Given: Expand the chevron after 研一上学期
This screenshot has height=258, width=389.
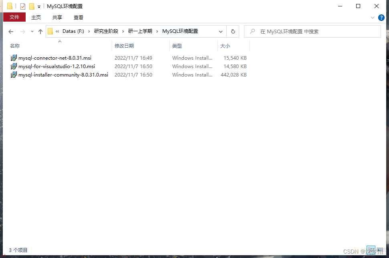Looking at the screenshot, I should coord(157,32).
